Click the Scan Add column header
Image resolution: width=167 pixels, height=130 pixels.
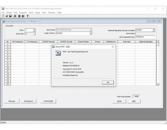point(127,42)
